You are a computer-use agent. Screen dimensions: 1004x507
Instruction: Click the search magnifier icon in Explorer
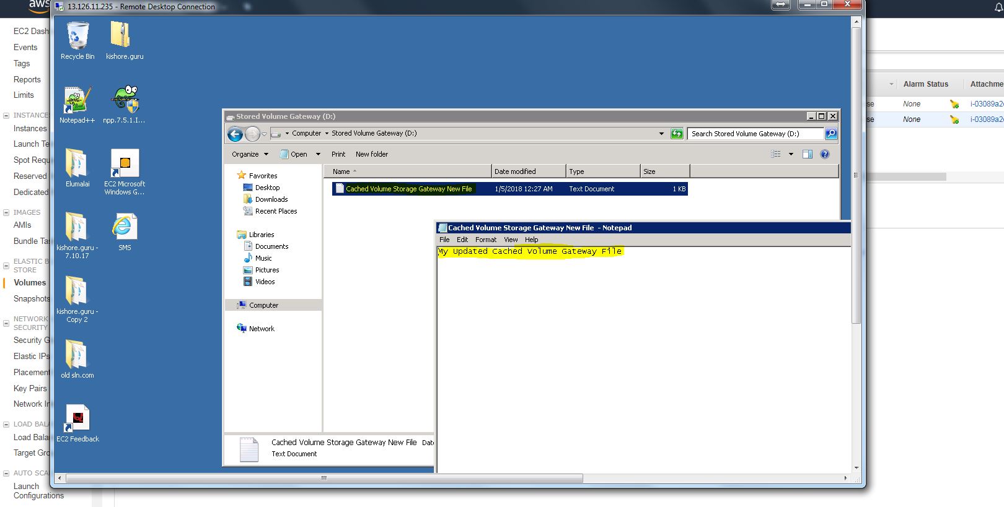pyautogui.click(x=831, y=134)
